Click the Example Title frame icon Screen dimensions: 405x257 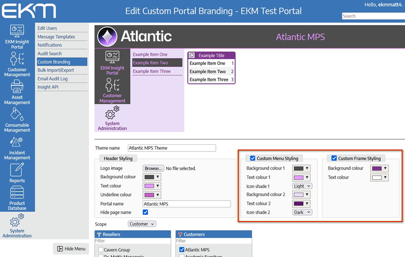[x=192, y=55]
